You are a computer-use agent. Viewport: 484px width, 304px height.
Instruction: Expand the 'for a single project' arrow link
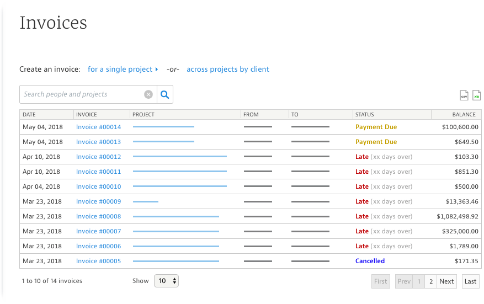click(x=123, y=69)
